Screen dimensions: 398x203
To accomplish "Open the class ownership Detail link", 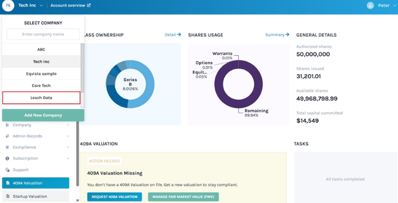I will tap(173, 35).
